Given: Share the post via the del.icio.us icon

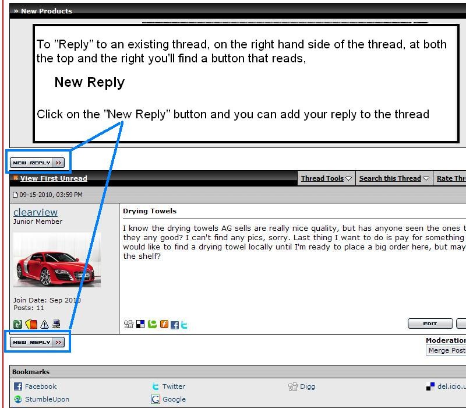Looking at the screenshot, I should (x=140, y=324).
